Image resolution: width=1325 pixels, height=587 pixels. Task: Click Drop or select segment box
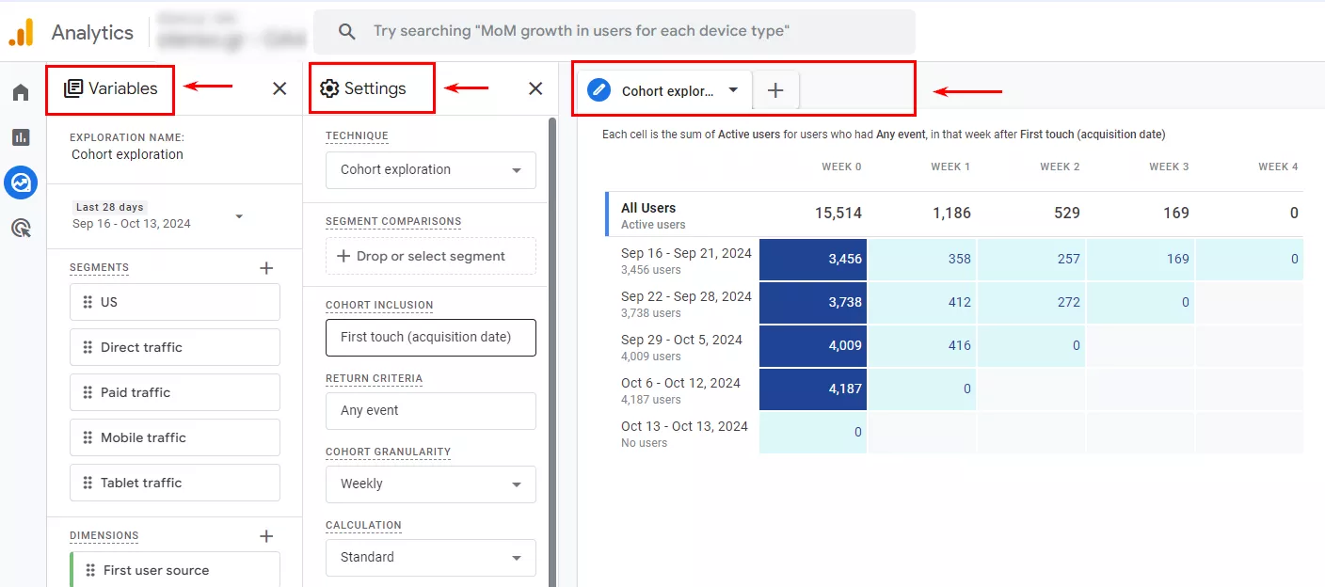[x=431, y=256]
